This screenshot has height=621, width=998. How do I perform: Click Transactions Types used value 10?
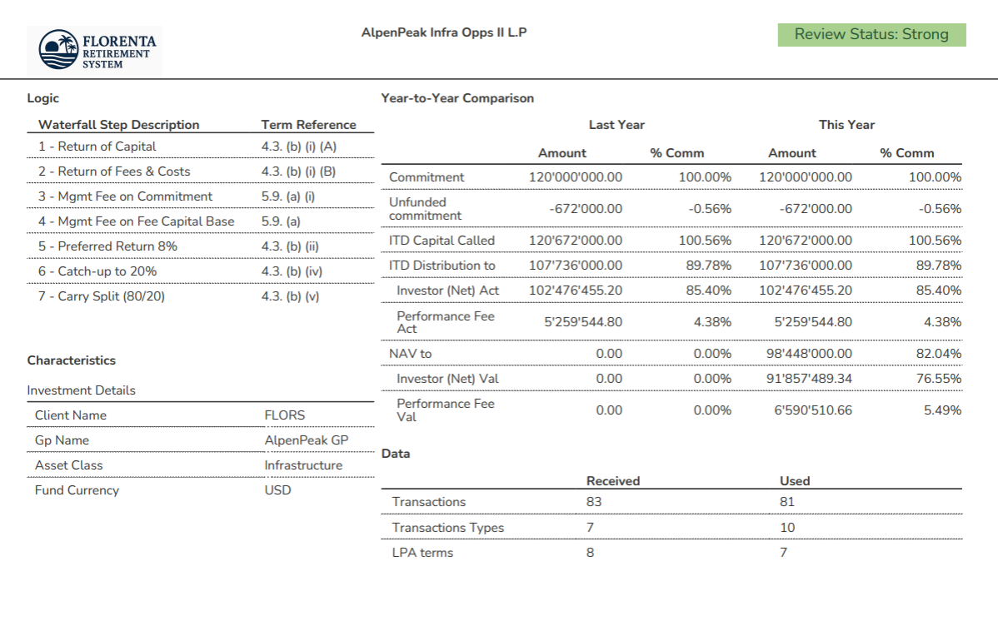click(786, 528)
